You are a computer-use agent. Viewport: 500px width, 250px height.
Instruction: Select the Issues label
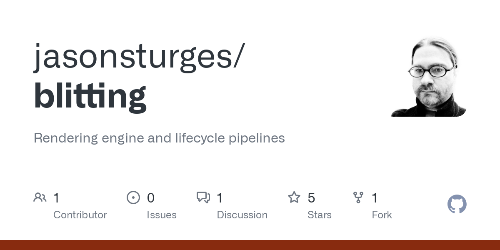pyautogui.click(x=162, y=215)
